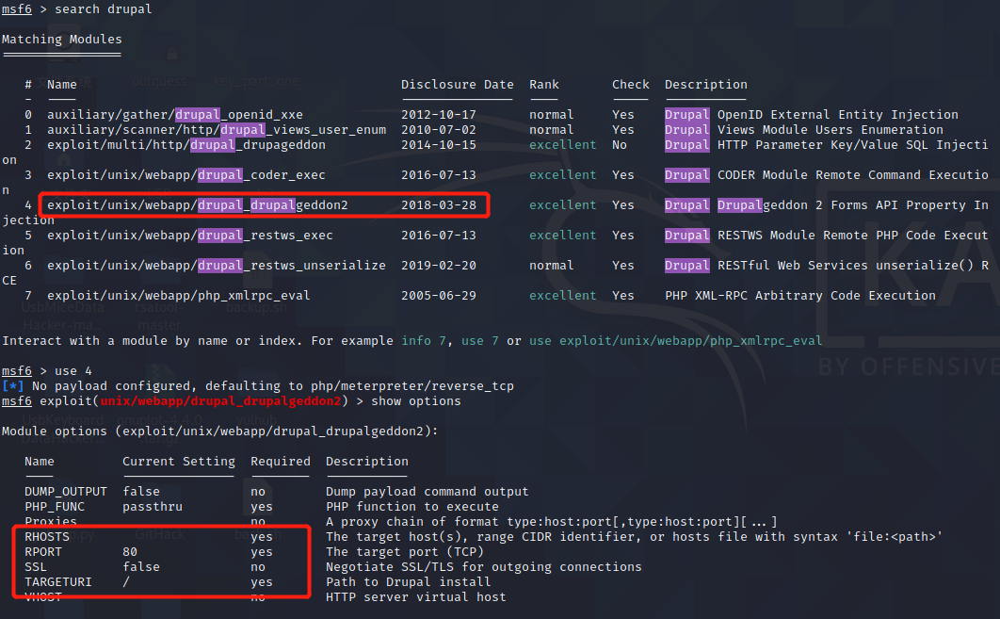This screenshot has width=1000, height=619.
Task: Click 'Negotiate SSL/TLS for outgoing connections' text
Action: [x=484, y=566]
